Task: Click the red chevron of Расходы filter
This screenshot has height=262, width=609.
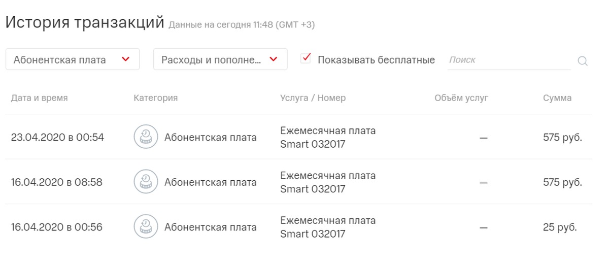Action: click(274, 59)
